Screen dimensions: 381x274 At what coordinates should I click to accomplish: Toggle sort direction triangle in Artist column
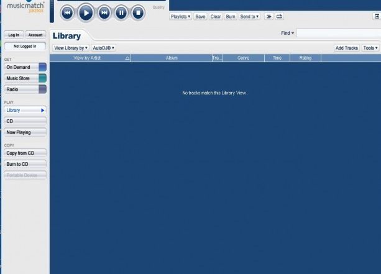[127, 58]
